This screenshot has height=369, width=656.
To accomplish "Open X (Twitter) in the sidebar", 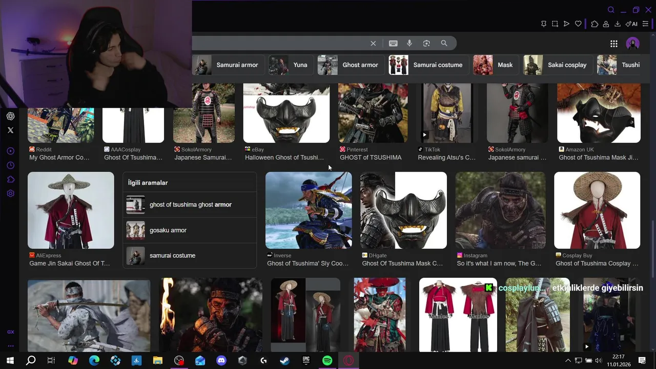I will (10, 130).
